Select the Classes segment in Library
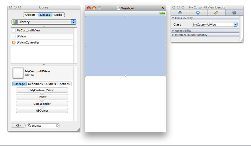Viewport: 251px width, 146px height. [x=45, y=15]
